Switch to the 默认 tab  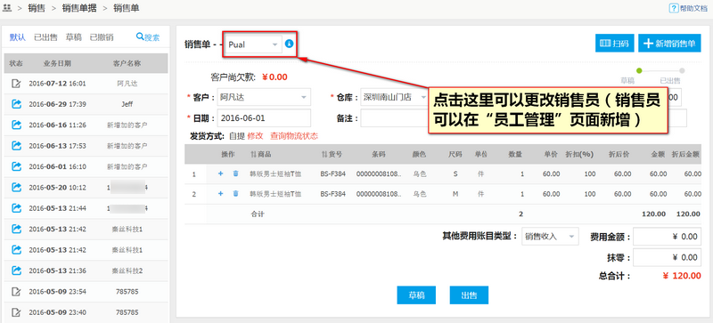pyautogui.click(x=18, y=37)
